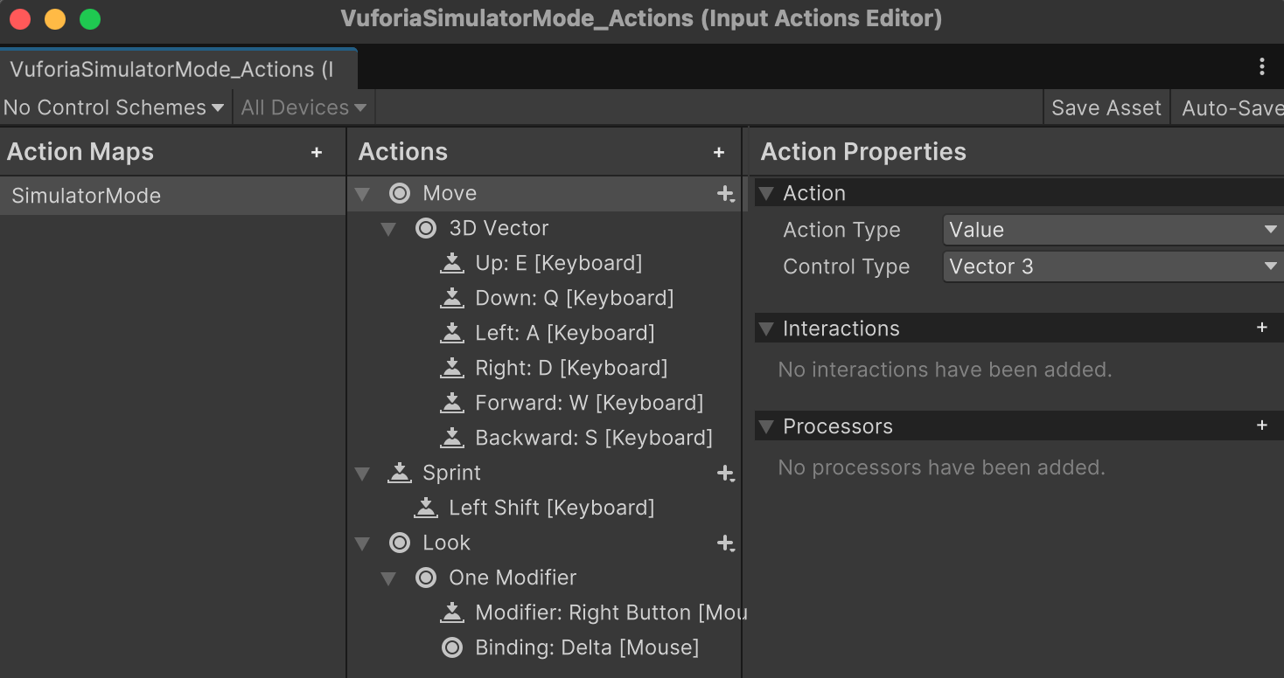
Task: Click binding icon for Backward: S
Action: (x=452, y=438)
